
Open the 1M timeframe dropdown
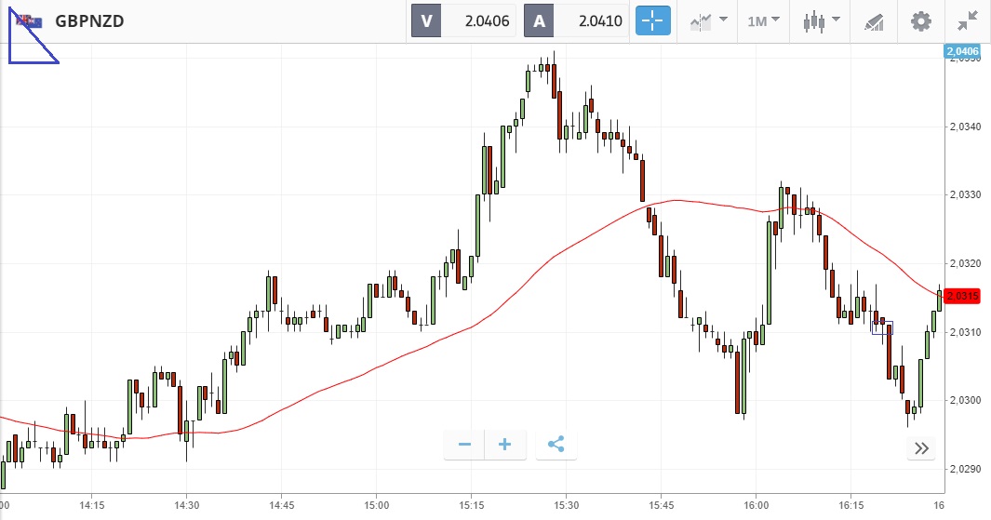click(763, 20)
